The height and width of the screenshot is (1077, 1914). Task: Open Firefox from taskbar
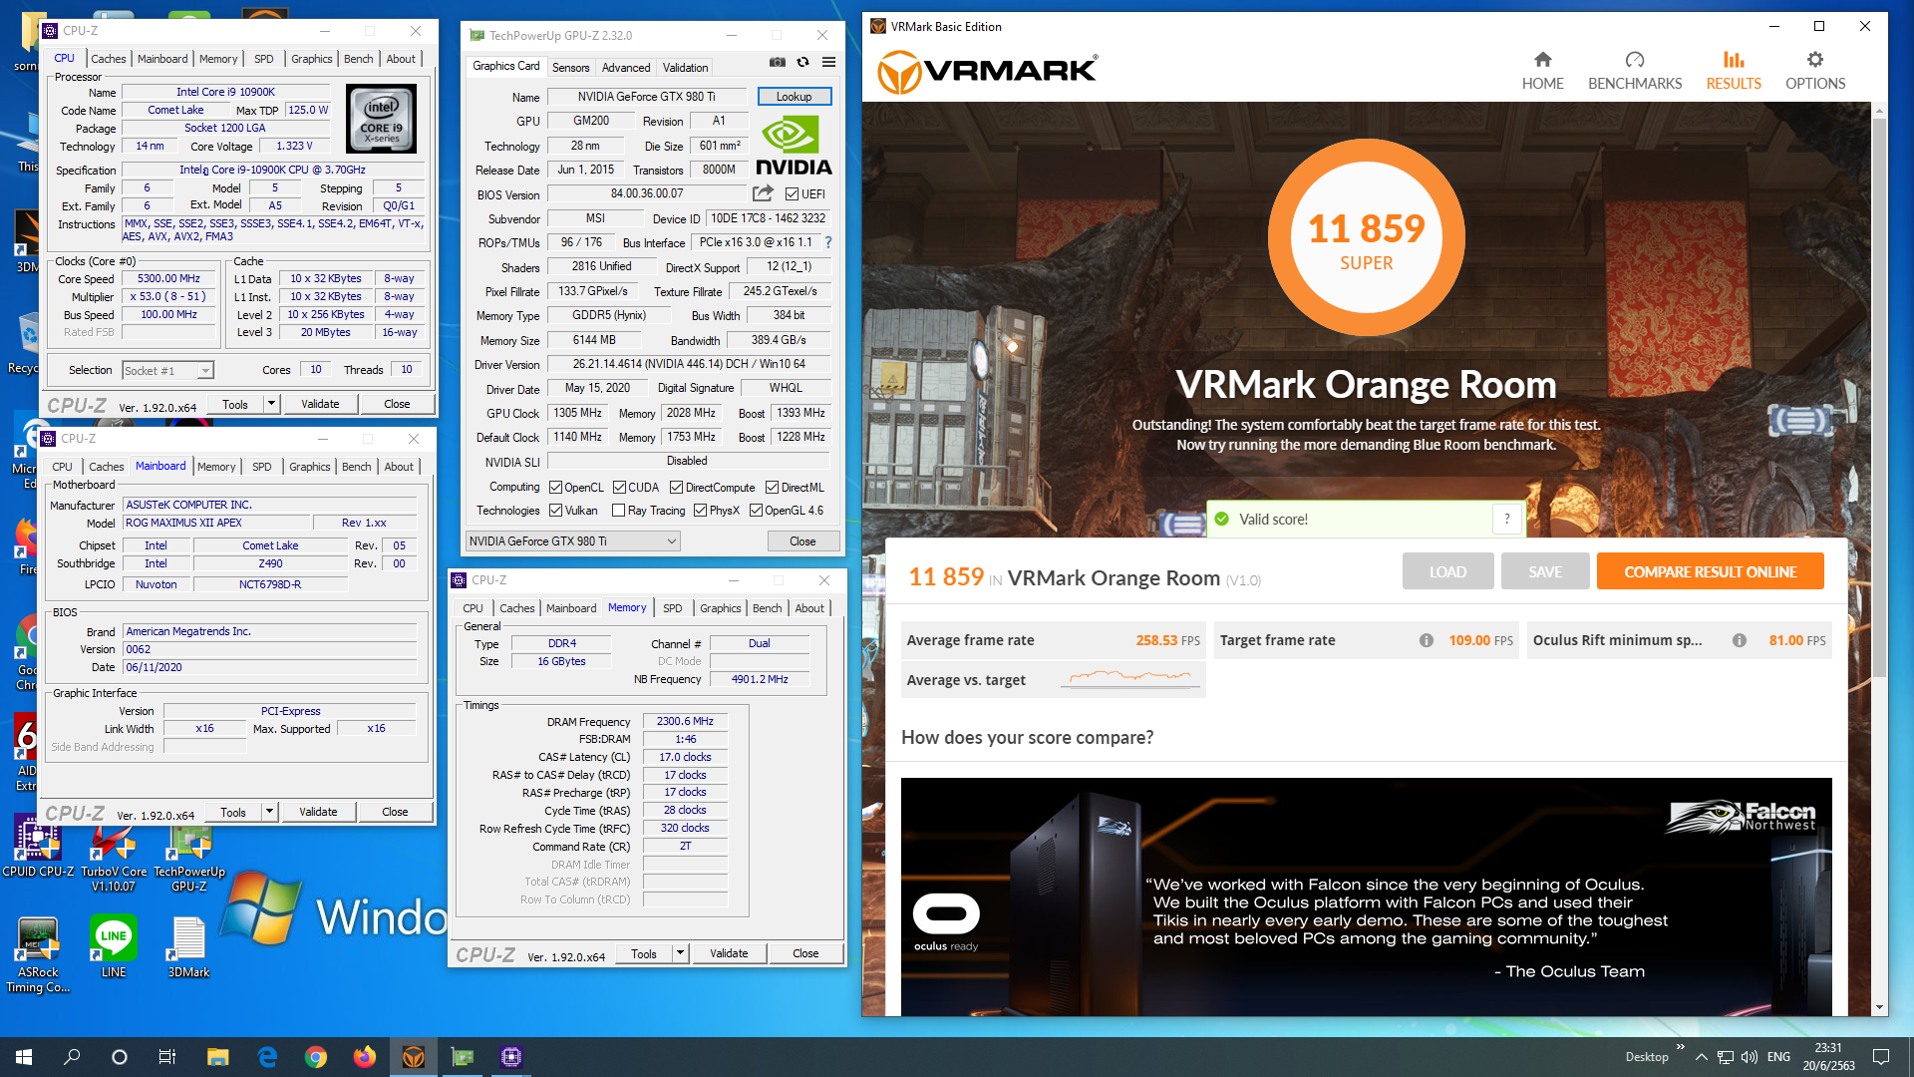[365, 1057]
